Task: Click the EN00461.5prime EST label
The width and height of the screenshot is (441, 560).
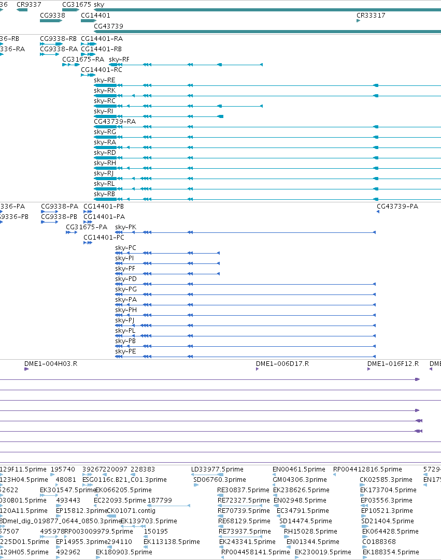Action: point(299,469)
